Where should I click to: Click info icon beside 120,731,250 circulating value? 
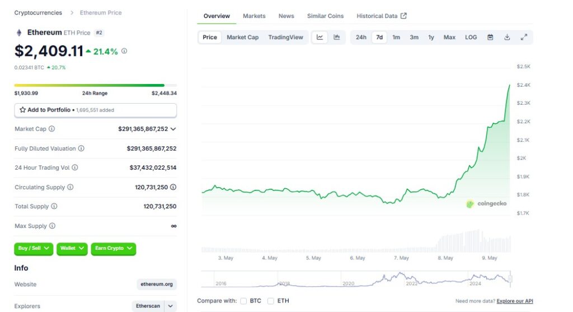(x=173, y=187)
